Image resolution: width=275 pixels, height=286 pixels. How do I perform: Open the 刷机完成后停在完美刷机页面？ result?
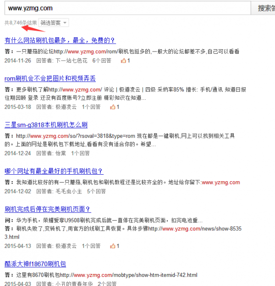48,209
